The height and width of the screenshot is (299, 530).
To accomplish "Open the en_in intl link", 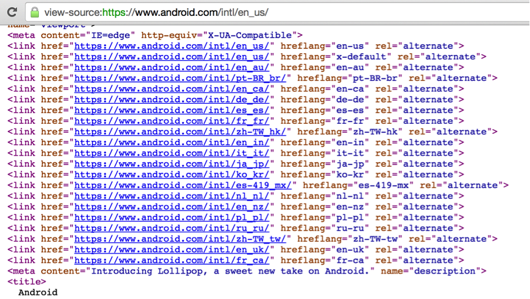I will tap(172, 142).
